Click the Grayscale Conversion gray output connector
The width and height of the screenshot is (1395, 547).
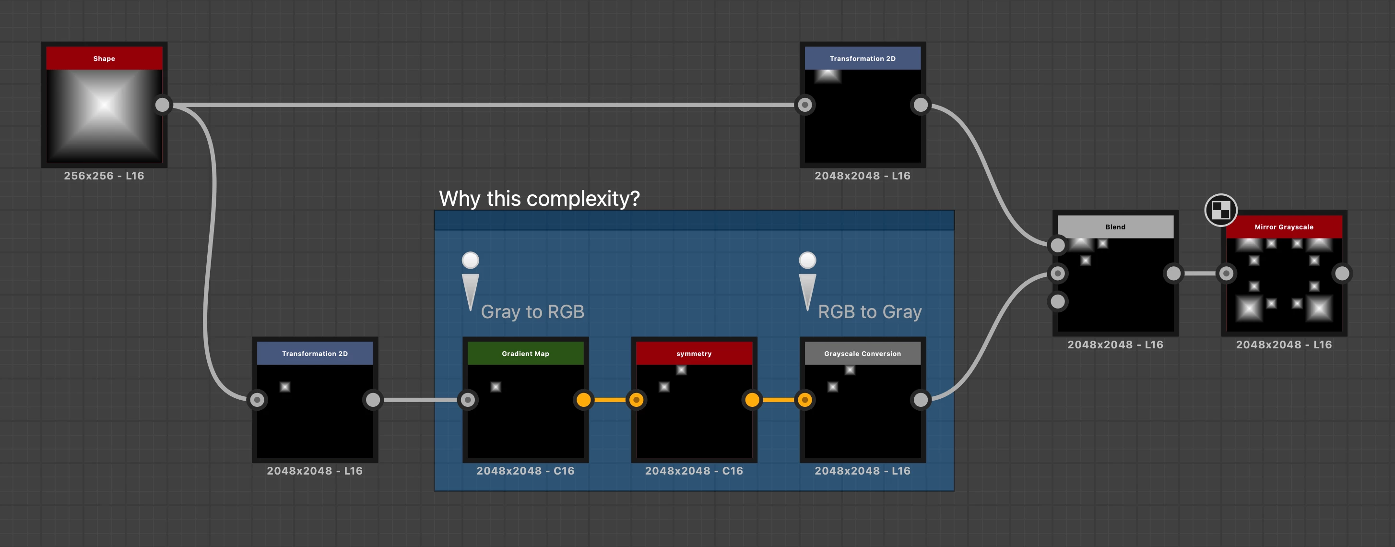pos(921,400)
